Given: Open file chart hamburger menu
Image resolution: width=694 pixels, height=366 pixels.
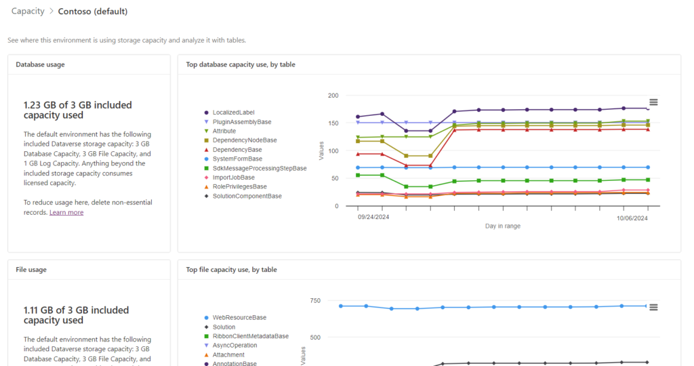Looking at the screenshot, I should click(x=653, y=307).
